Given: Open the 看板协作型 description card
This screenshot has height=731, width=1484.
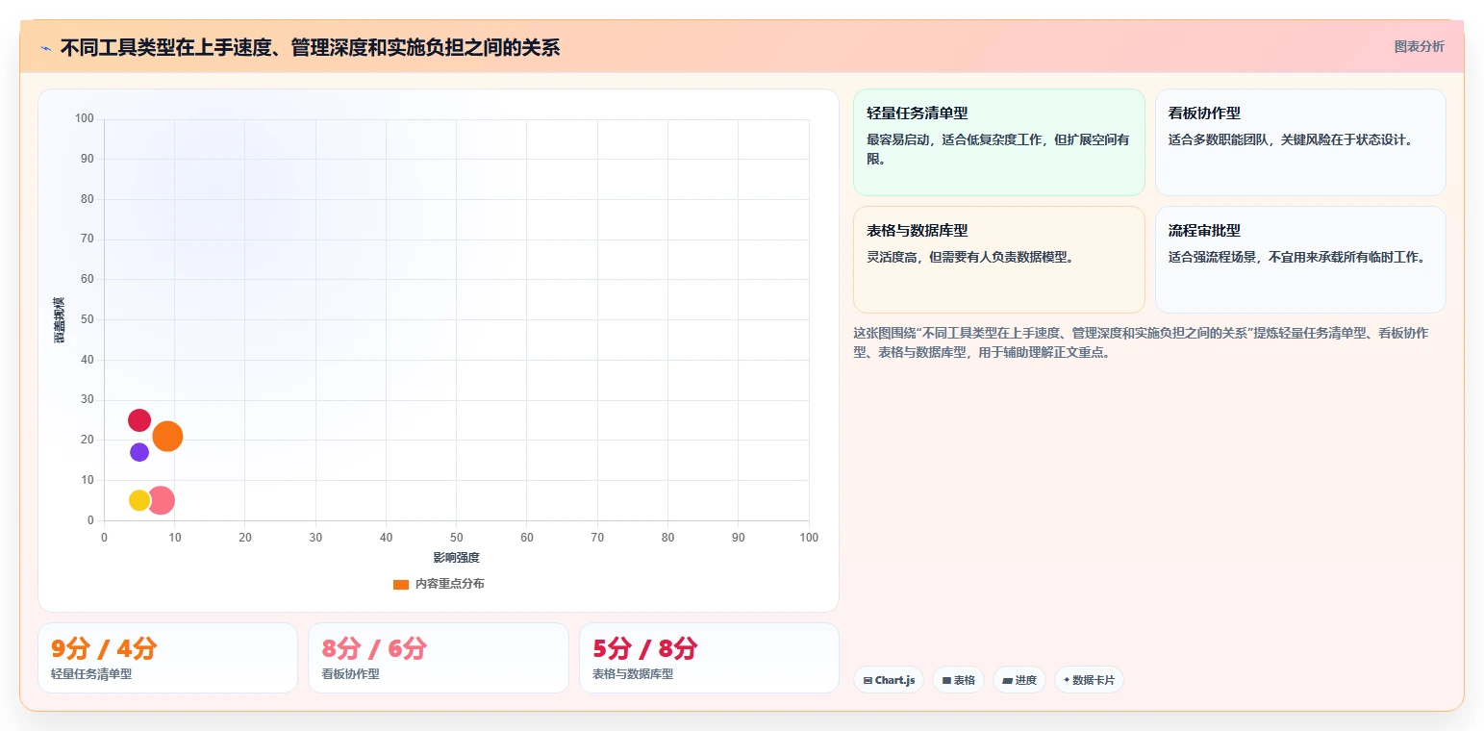Looking at the screenshot, I should tap(1300, 142).
